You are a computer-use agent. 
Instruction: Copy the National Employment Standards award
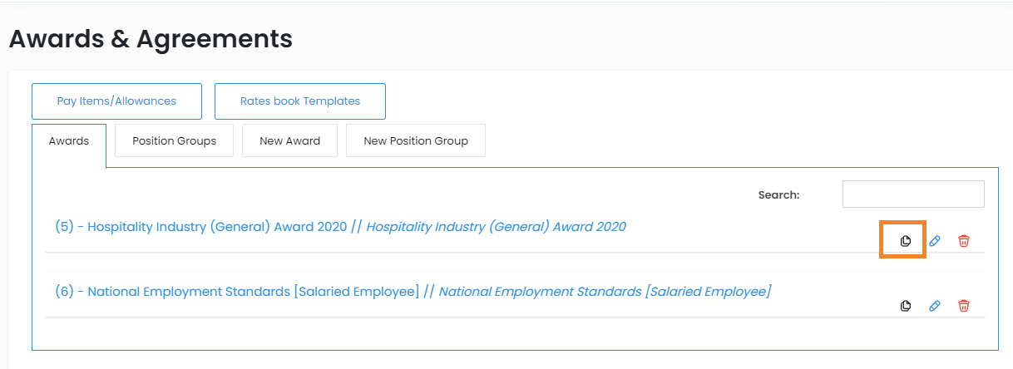906,306
